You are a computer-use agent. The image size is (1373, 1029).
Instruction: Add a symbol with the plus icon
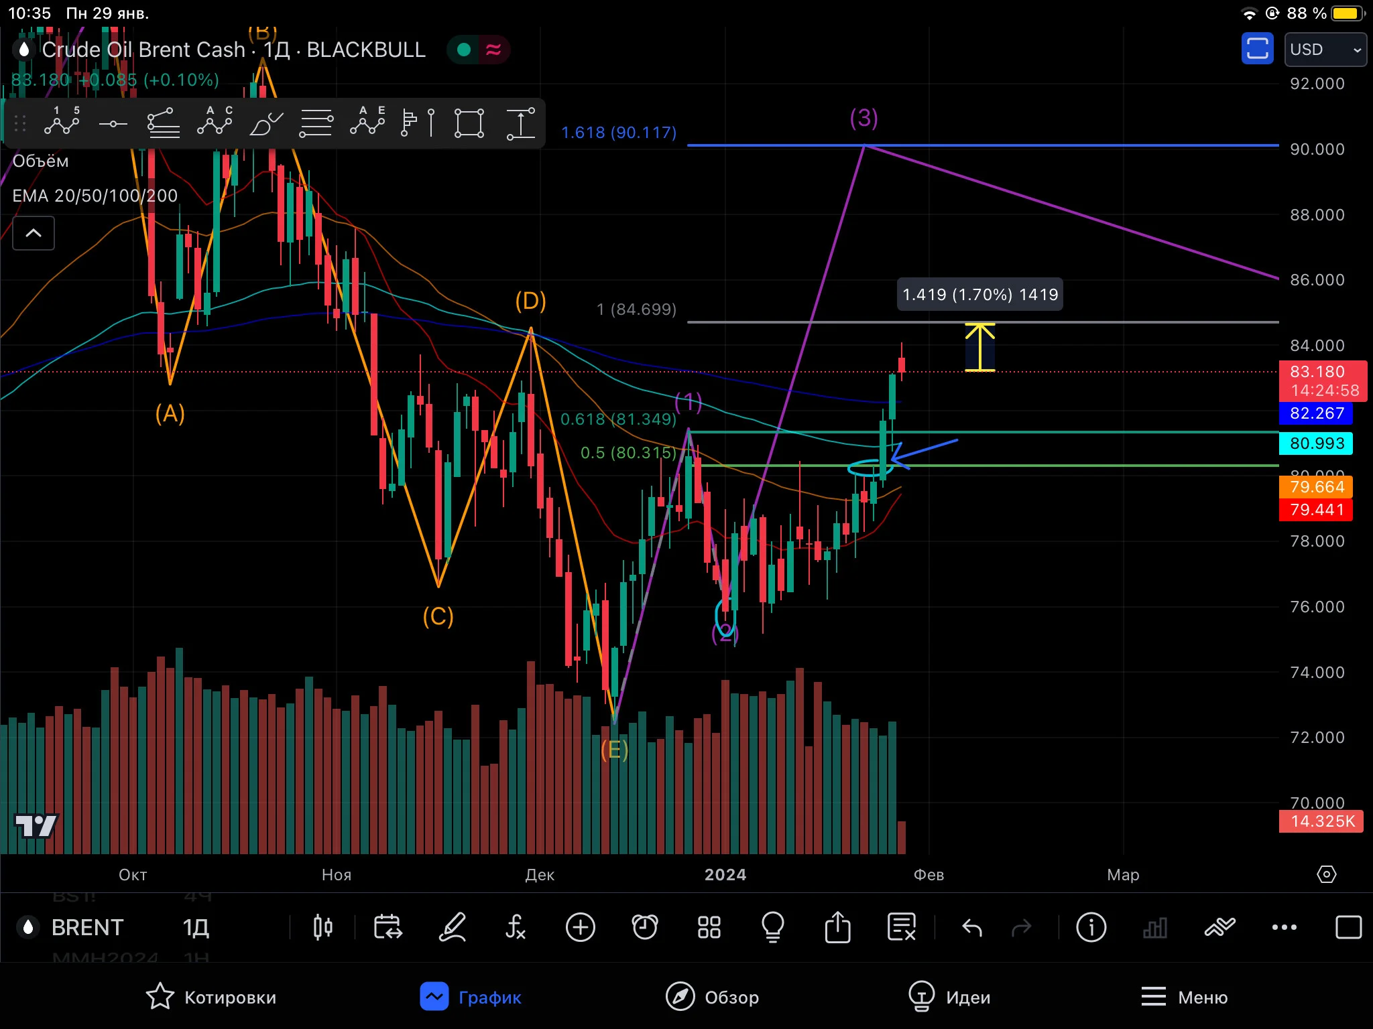click(x=580, y=927)
